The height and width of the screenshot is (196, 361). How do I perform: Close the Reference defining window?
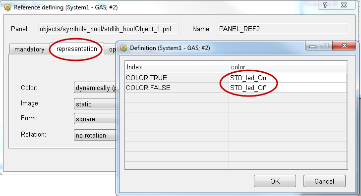coord(344,5)
